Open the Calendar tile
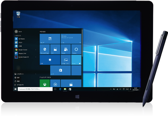Viewport: 168px width, 124px height. [50, 39]
